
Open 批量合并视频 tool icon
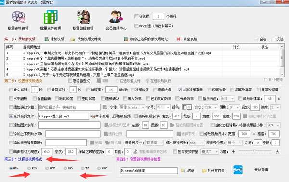pyautogui.click(x=51, y=17)
